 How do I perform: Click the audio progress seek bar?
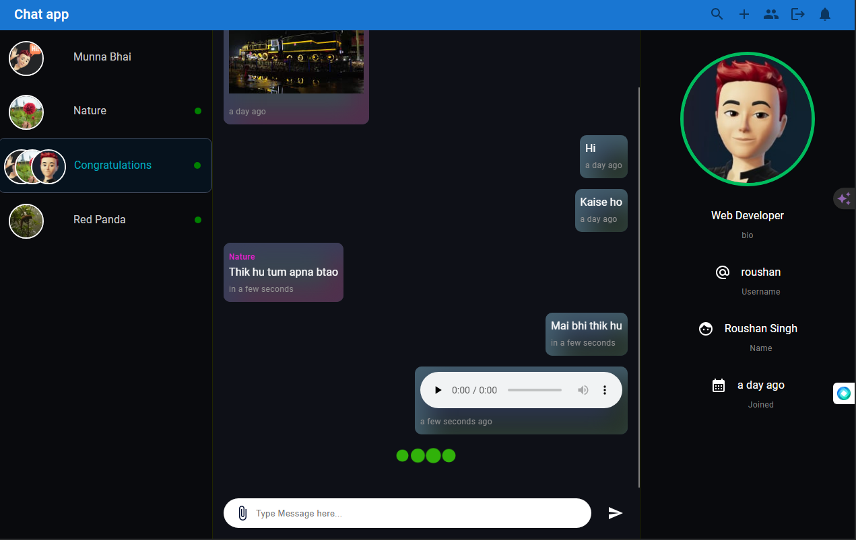535,390
